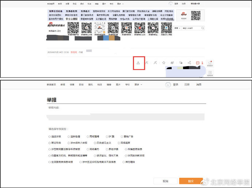Click the gray 举报内容 text field
The width and height of the screenshot is (252, 188).
coord(126,117)
